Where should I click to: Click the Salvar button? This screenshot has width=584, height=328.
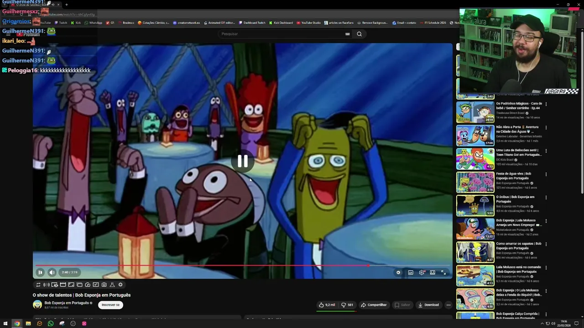click(x=402, y=305)
